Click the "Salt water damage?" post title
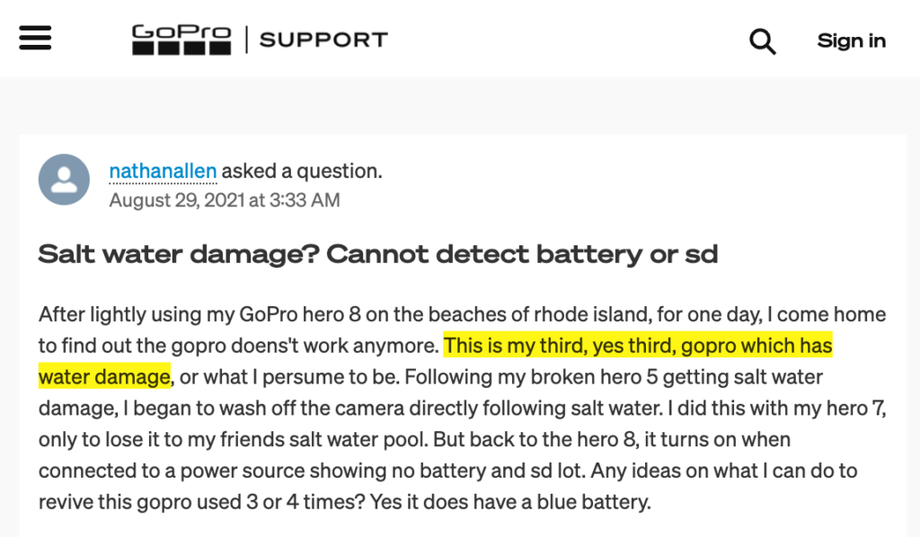920x537 pixels. click(x=377, y=254)
